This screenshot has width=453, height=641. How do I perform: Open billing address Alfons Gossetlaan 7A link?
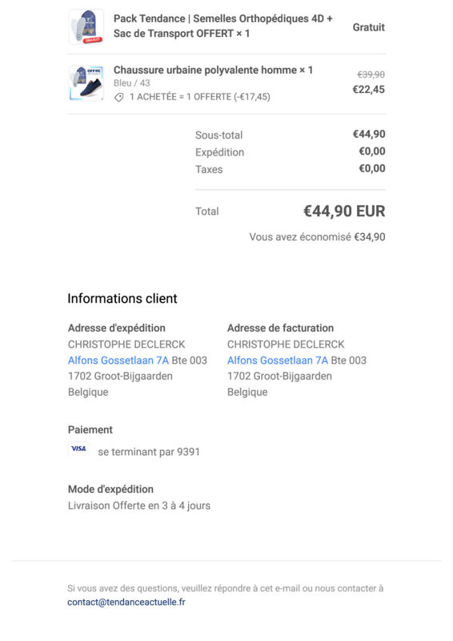tap(278, 360)
